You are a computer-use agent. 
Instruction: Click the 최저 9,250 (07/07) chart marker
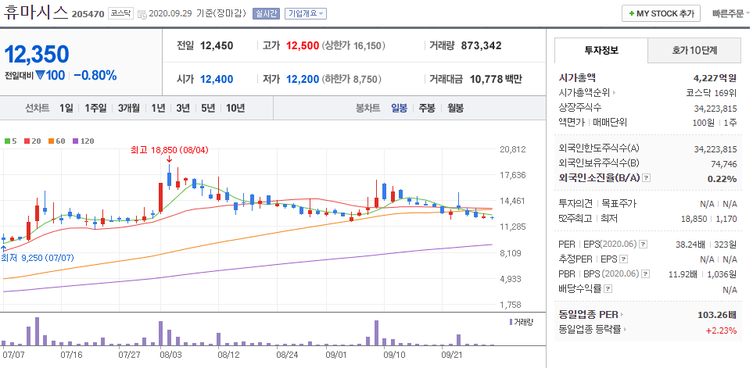(x=38, y=258)
